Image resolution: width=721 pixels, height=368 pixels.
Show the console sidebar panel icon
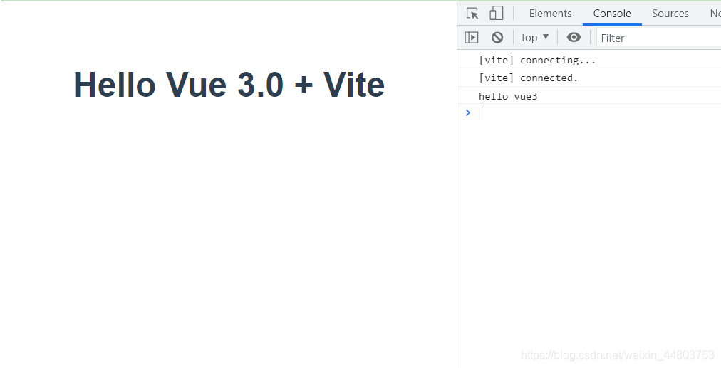coord(472,38)
